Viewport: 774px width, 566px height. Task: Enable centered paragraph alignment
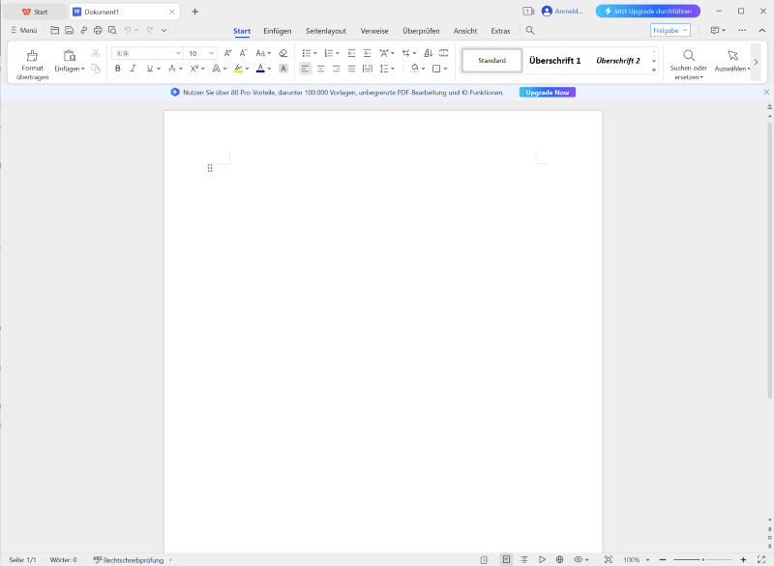[319, 69]
